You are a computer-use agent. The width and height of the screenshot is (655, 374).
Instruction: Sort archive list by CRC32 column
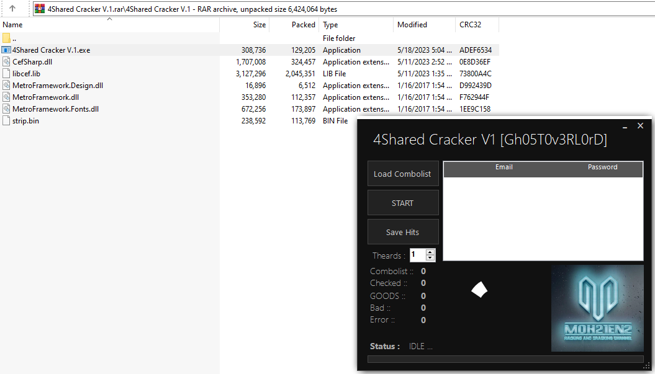pyautogui.click(x=477, y=25)
